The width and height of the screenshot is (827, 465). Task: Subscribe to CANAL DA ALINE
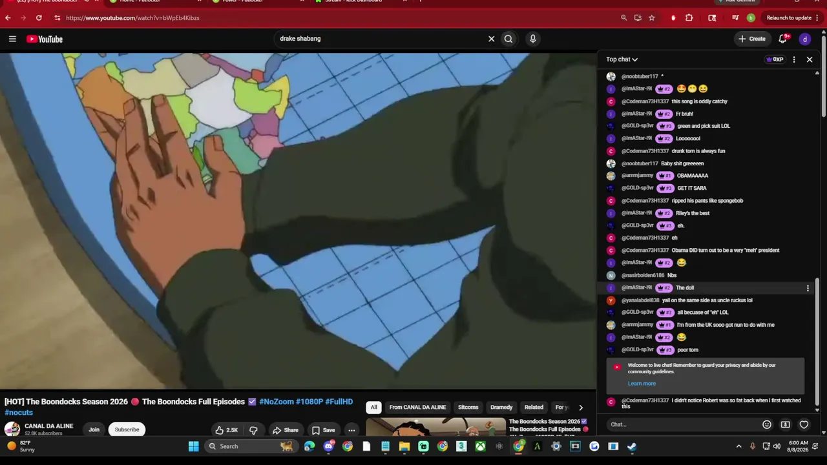tap(127, 429)
